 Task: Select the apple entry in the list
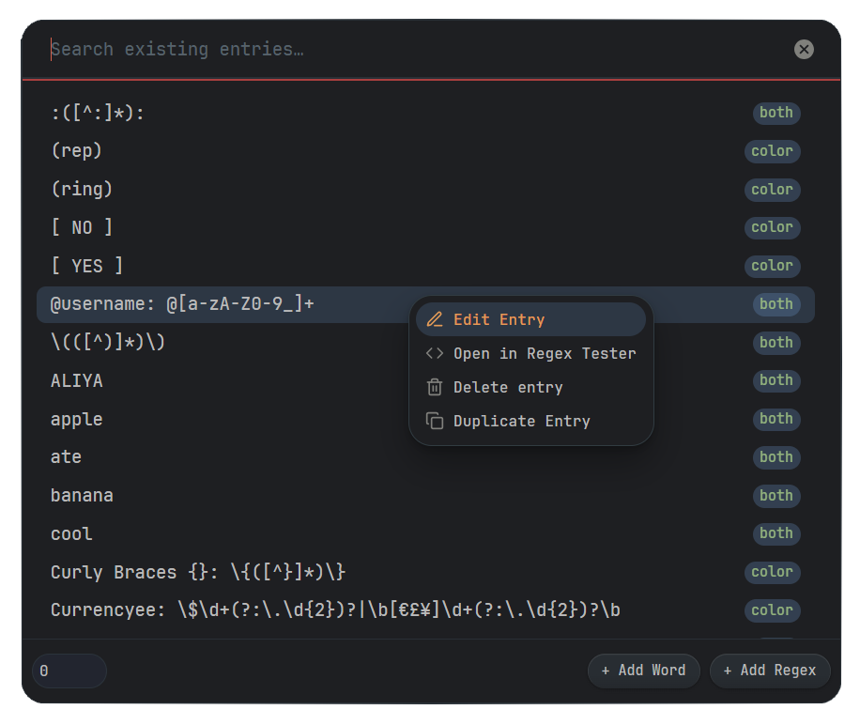click(x=76, y=419)
